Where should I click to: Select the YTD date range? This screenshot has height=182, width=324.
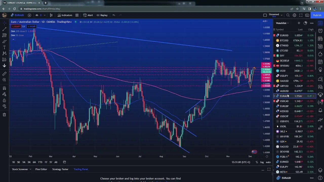pyautogui.click(x=40, y=162)
